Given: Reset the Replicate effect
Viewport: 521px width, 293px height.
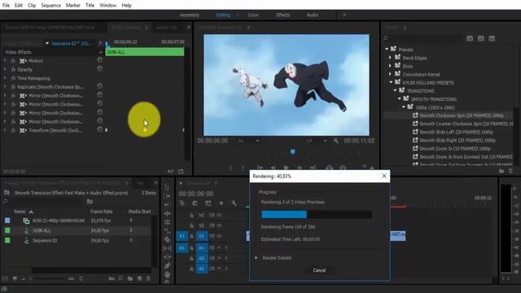Looking at the screenshot, I should 99,86.
